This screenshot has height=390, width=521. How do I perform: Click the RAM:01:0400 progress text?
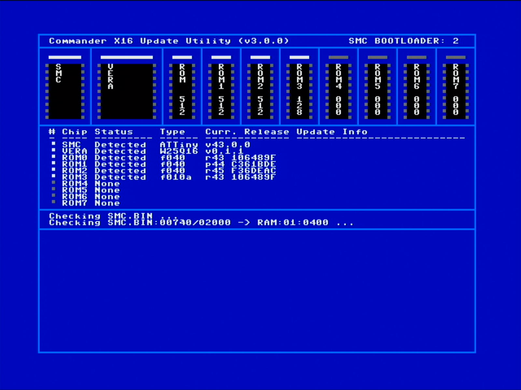coord(293,223)
